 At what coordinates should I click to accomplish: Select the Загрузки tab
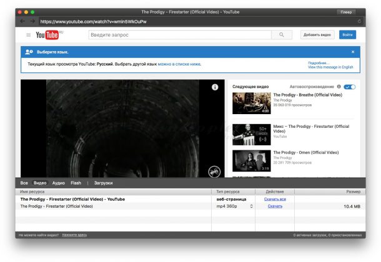(x=103, y=183)
